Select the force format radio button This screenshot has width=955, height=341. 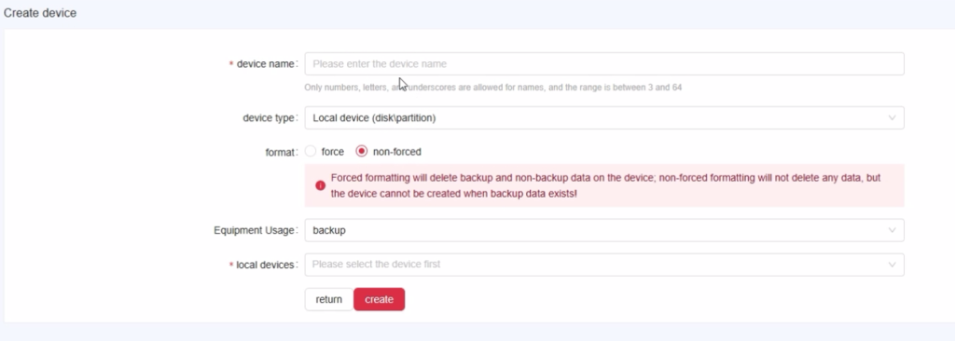point(311,152)
